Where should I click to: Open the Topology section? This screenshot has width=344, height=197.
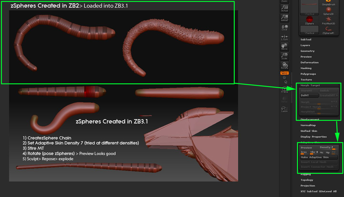[x=307, y=180]
